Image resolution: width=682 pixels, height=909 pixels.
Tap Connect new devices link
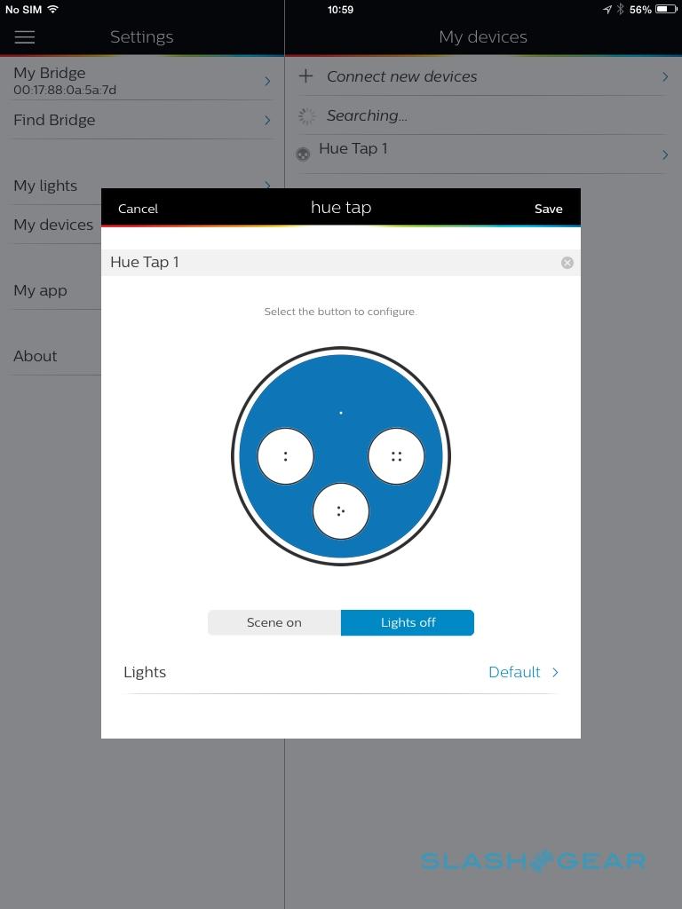[x=402, y=76]
